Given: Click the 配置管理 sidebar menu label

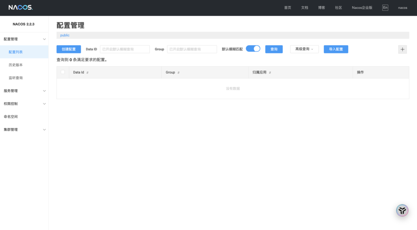Looking at the screenshot, I should click(x=11, y=39).
